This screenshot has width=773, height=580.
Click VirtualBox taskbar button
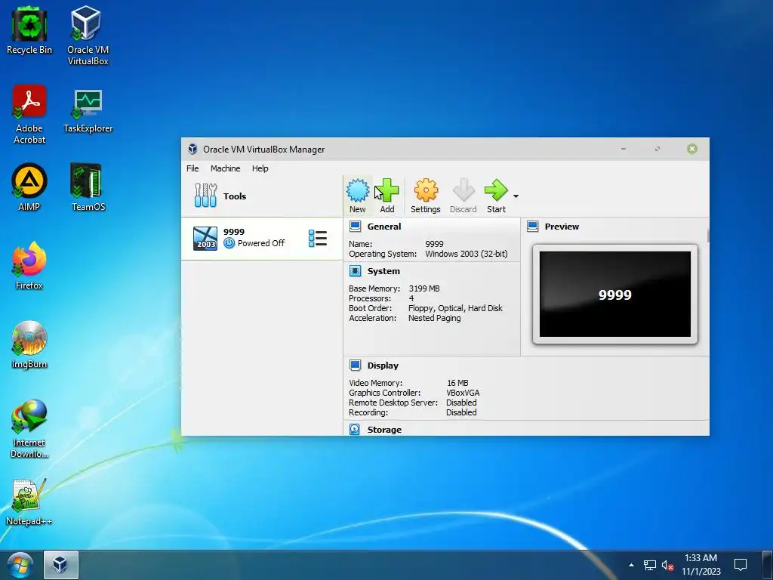(60, 565)
